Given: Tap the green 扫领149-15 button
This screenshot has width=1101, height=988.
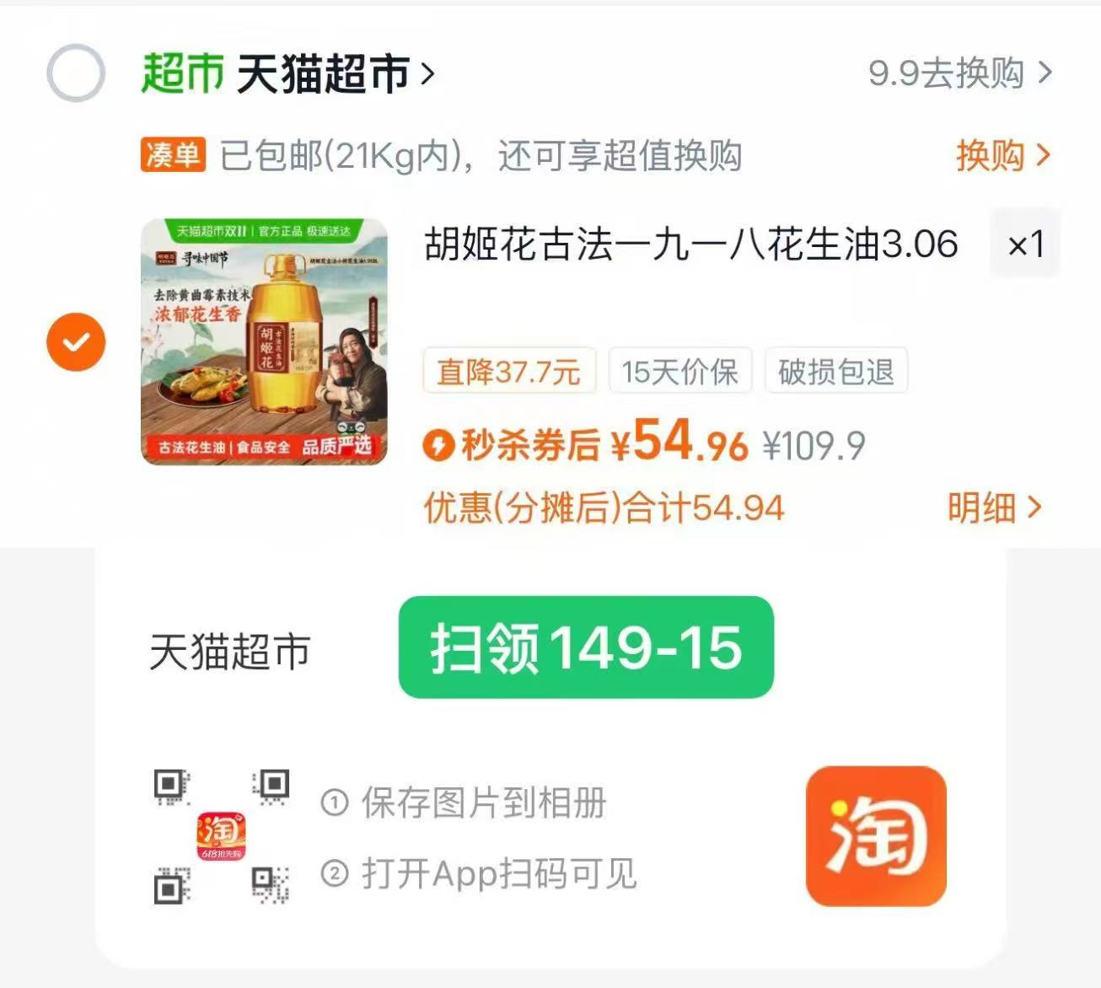Looking at the screenshot, I should coord(586,647).
